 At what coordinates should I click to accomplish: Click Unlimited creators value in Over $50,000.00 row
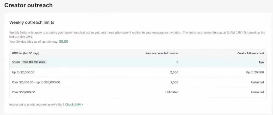pos(172,92)
